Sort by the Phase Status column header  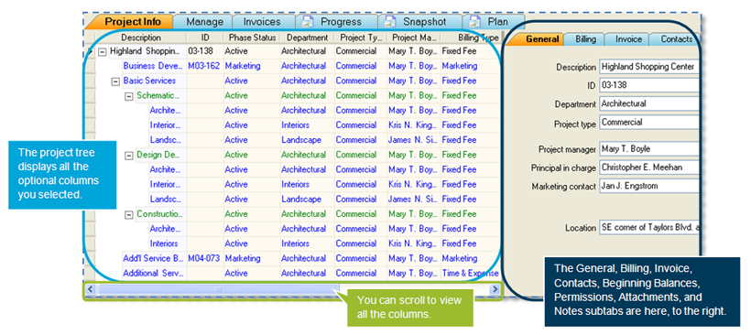[252, 38]
